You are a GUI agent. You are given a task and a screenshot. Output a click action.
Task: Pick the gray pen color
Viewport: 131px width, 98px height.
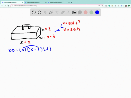(80, 12)
